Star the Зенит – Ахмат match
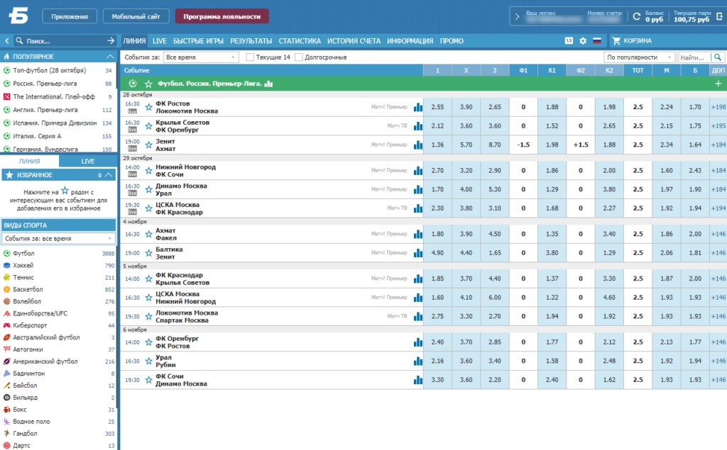This screenshot has width=727, height=450. [x=148, y=145]
